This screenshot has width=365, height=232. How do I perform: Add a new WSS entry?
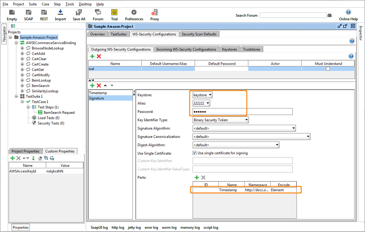coord(92,85)
